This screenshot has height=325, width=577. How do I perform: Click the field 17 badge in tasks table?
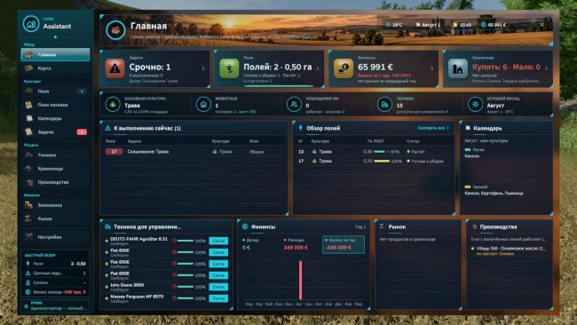[114, 151]
